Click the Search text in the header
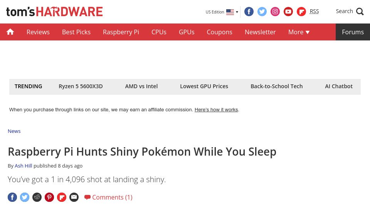The width and height of the screenshot is (370, 208). pos(344,11)
